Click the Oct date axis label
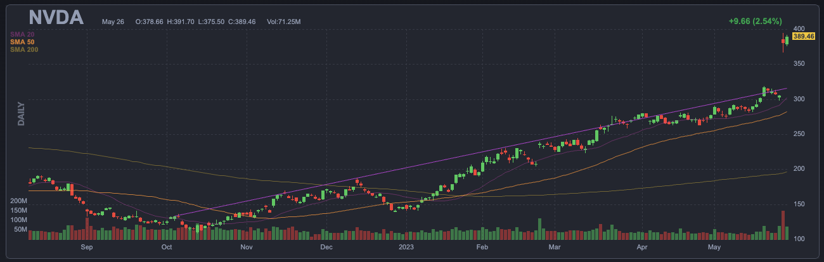 167,247
